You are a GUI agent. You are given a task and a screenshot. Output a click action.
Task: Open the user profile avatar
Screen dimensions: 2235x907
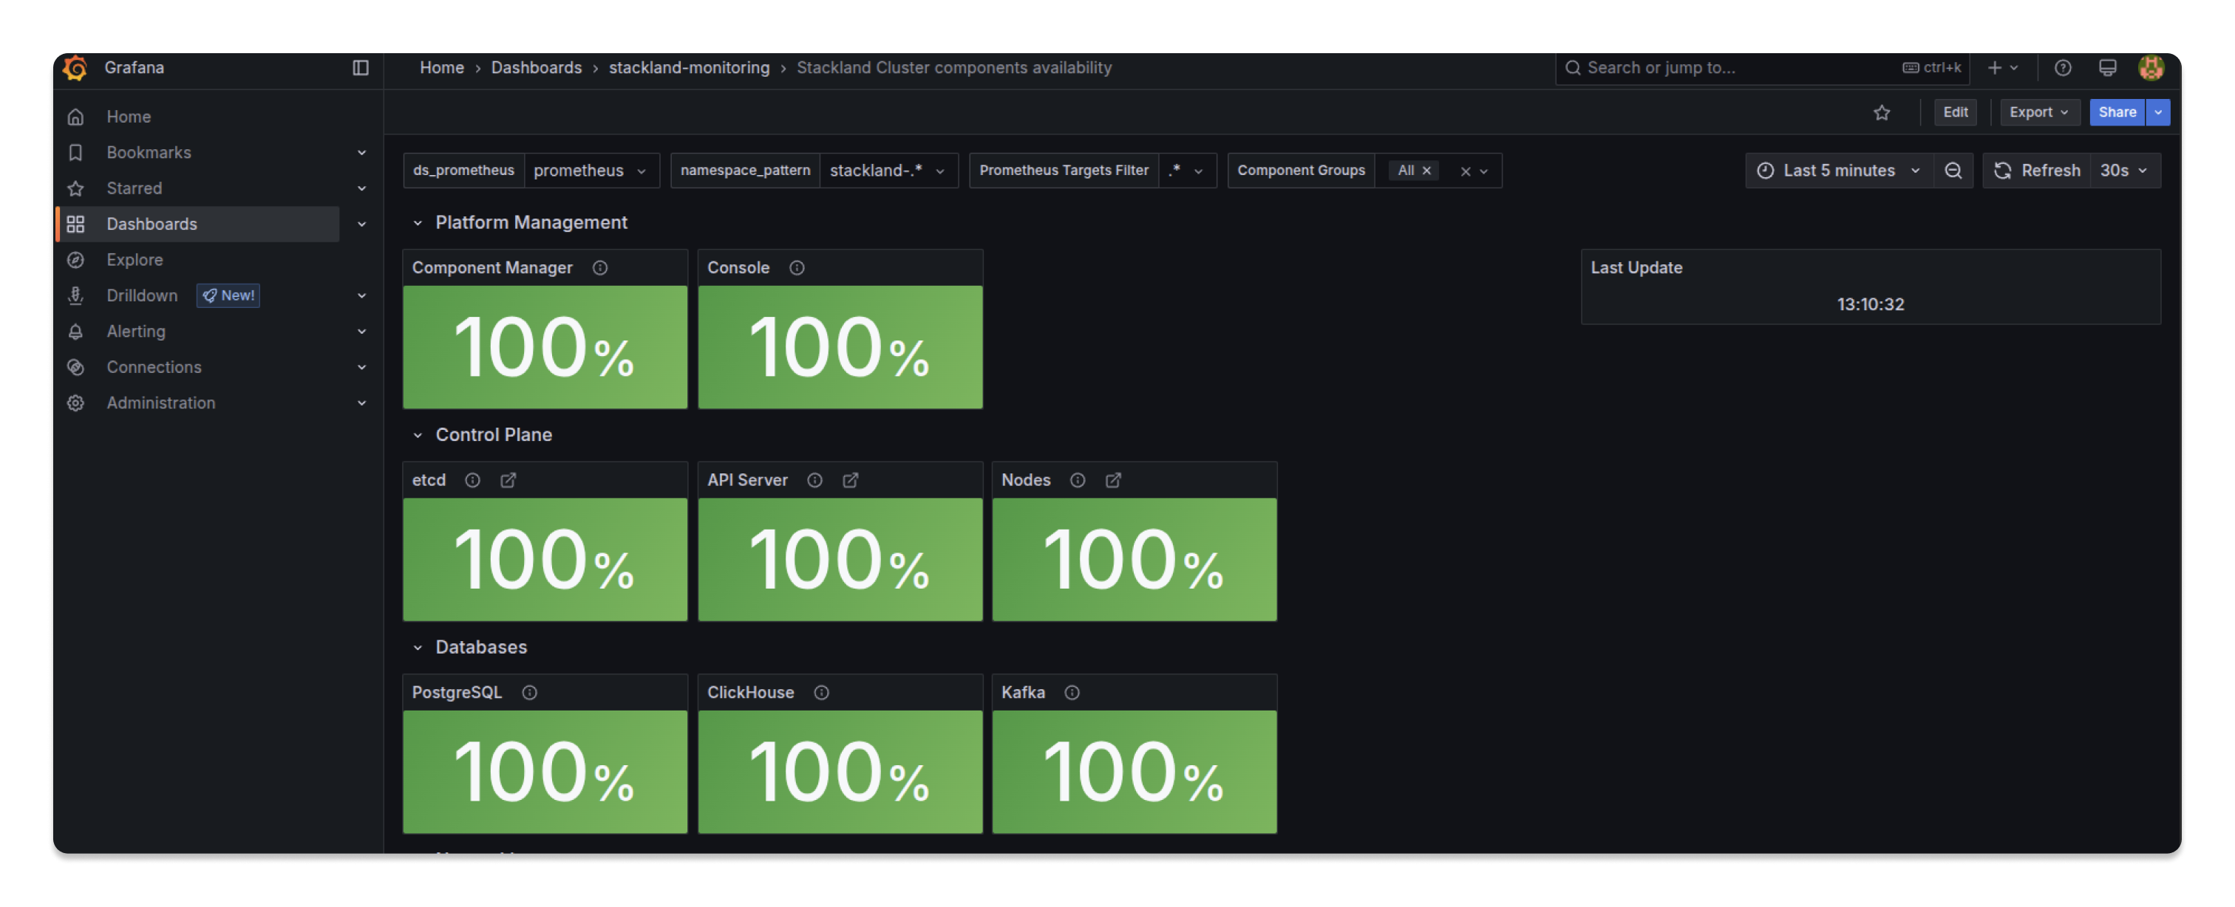tap(2151, 68)
